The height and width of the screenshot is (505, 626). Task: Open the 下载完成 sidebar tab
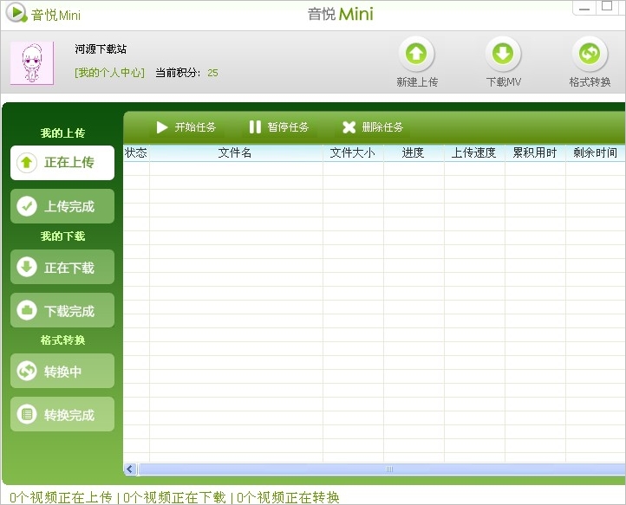click(62, 311)
